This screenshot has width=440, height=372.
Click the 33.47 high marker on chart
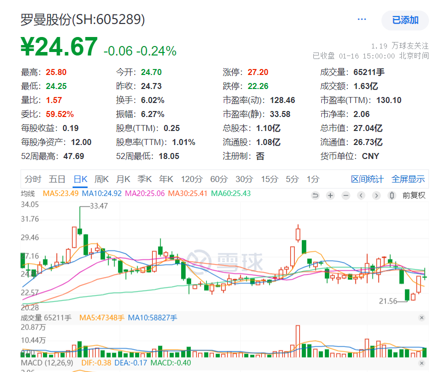pyautogui.click(x=99, y=206)
